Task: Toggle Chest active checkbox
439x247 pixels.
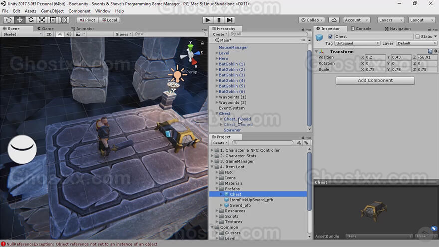Action: [x=330, y=37]
